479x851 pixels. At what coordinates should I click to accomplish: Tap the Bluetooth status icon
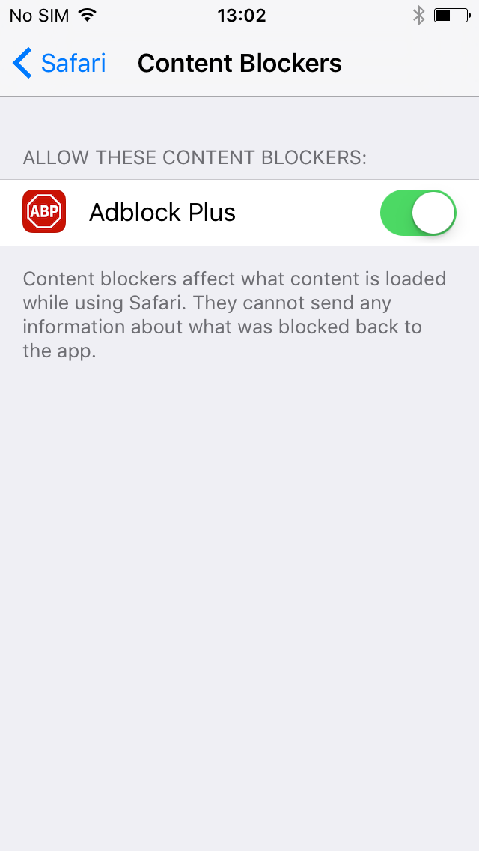(419, 15)
